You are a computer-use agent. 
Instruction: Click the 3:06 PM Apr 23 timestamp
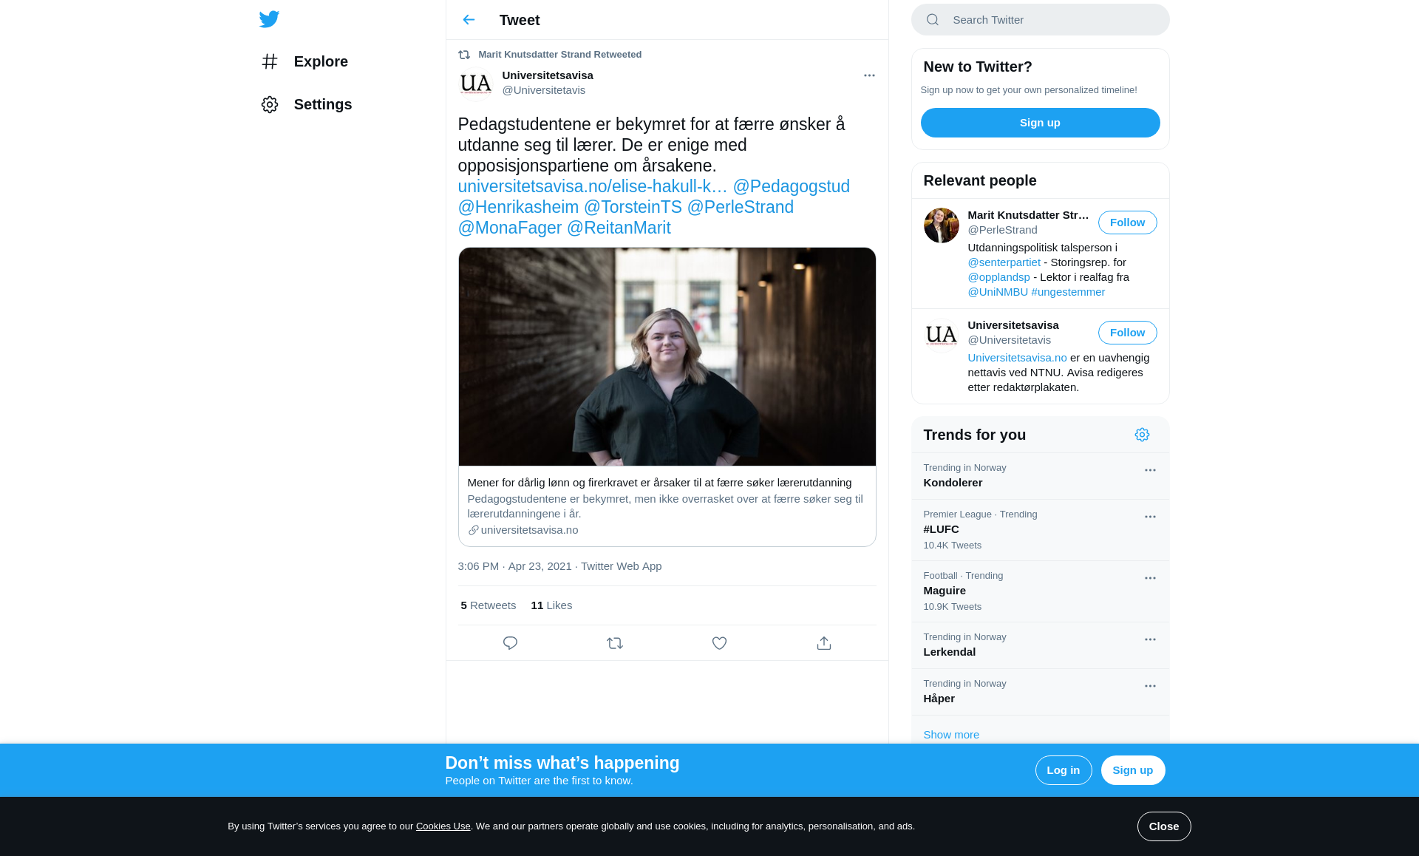pyautogui.click(x=514, y=566)
